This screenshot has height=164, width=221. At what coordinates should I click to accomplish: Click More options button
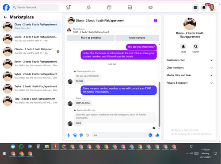pos(137,38)
